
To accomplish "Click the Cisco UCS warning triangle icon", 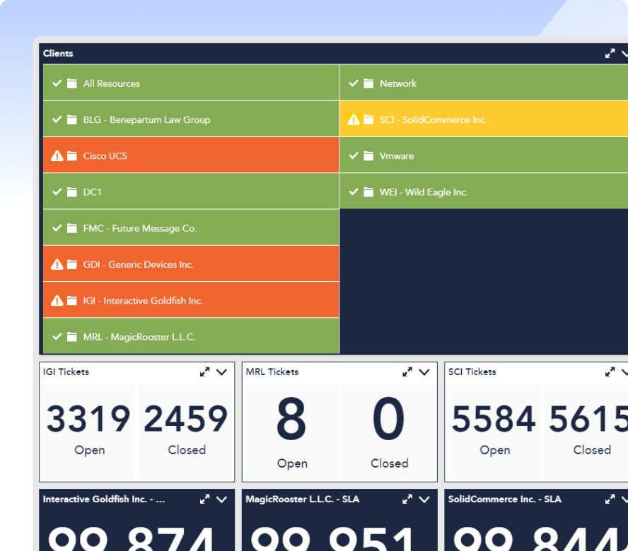I will 57,155.
